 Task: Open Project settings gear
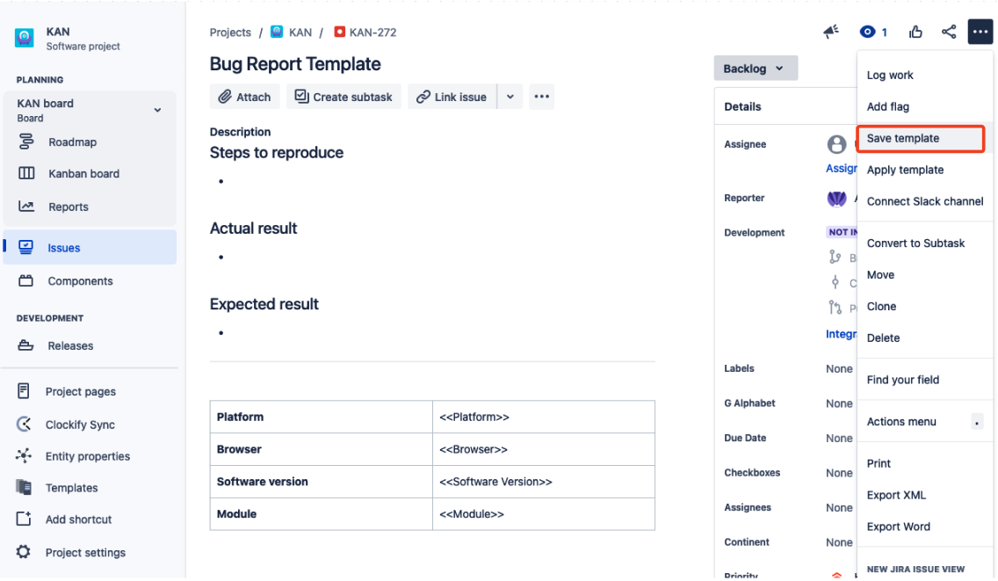tap(84, 553)
